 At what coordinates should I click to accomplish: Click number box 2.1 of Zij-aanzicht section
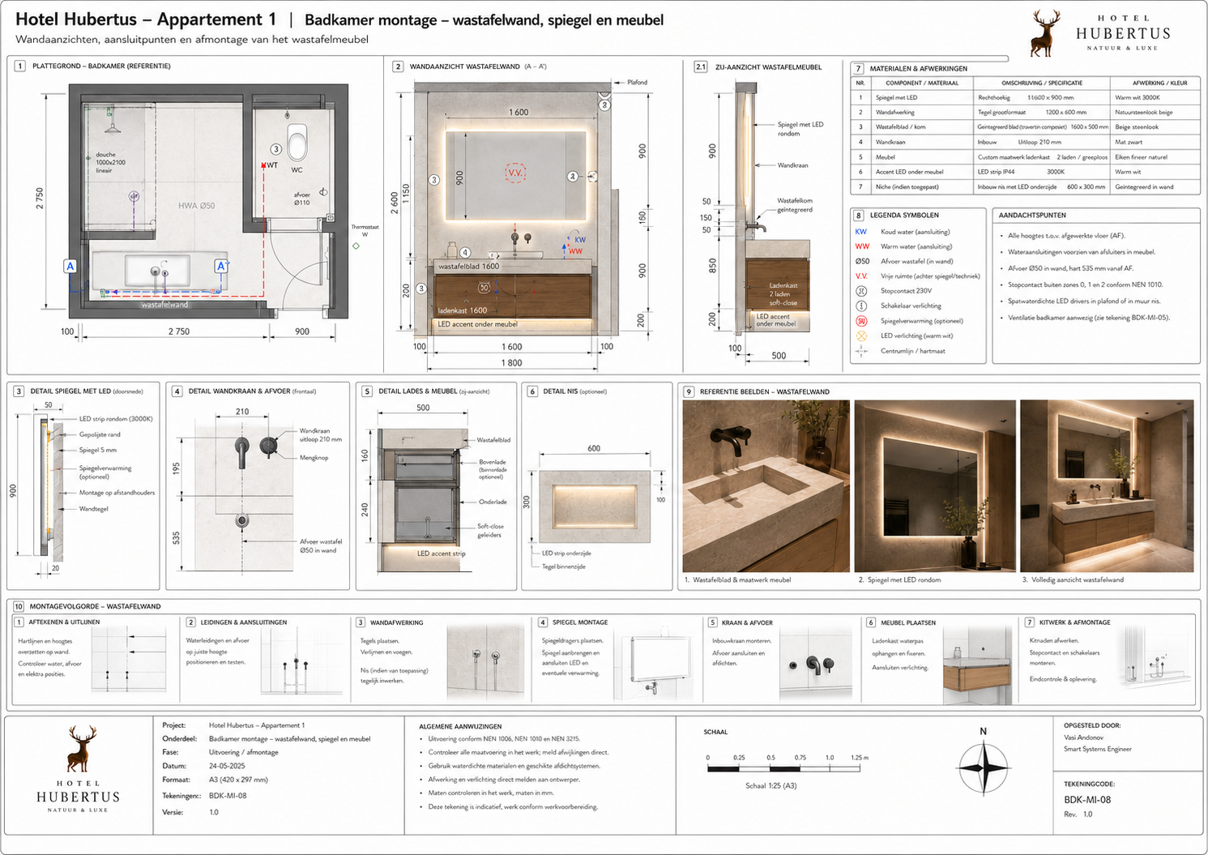point(701,66)
